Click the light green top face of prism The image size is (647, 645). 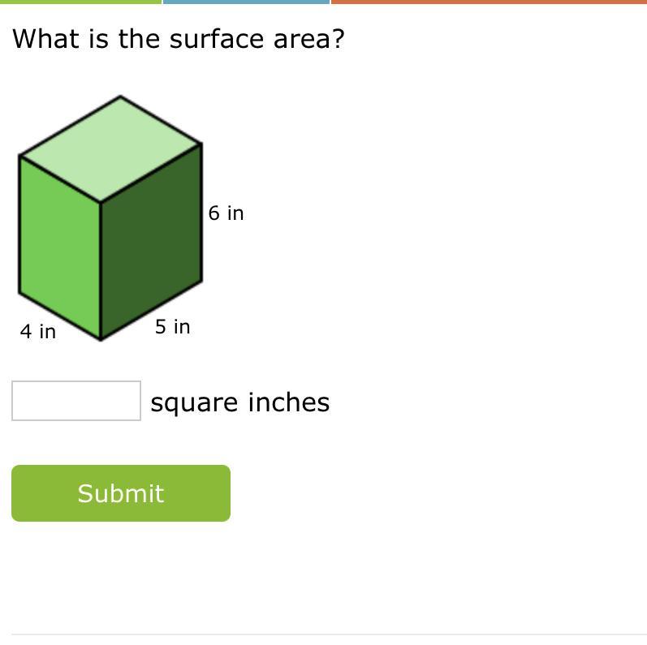(x=110, y=148)
